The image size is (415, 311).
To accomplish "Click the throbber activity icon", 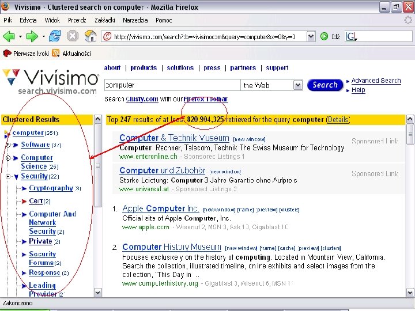I will [408, 20].
